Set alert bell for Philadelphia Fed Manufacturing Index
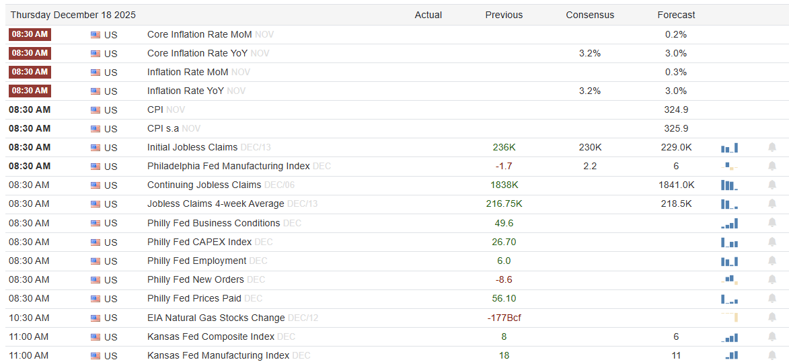The image size is (789, 364). point(772,167)
